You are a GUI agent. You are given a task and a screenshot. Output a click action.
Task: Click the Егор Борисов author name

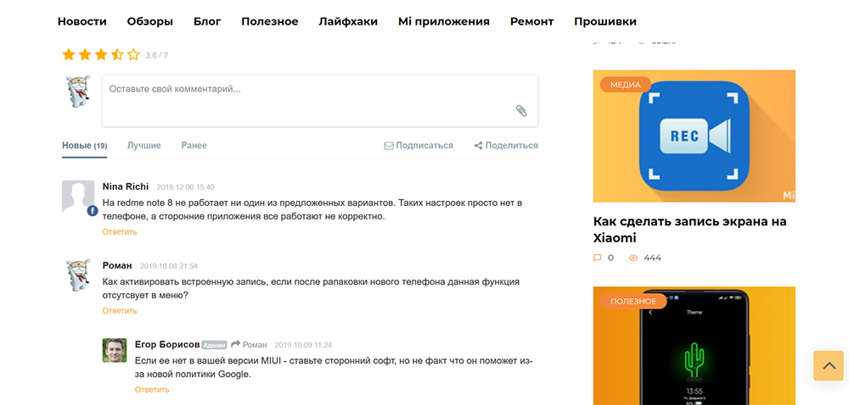coord(167,345)
